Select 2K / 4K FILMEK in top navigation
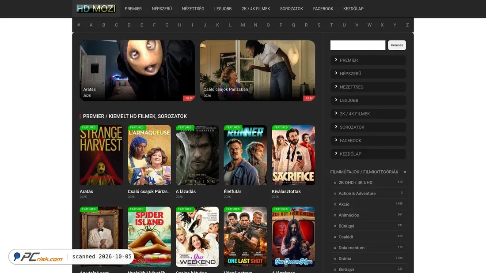Viewport: 486px width, 273px height. click(x=256, y=9)
